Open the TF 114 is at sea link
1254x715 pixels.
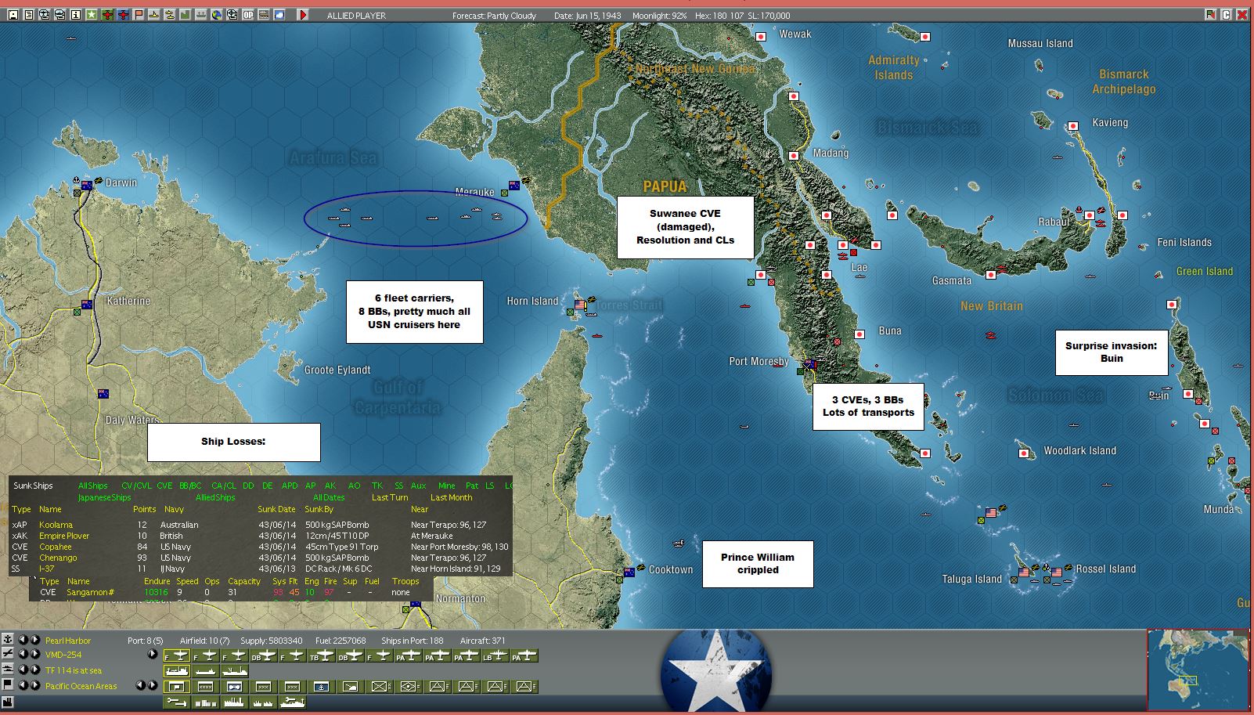(74, 670)
